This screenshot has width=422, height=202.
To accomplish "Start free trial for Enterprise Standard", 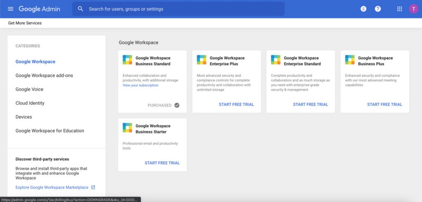I will pyautogui.click(x=311, y=104).
